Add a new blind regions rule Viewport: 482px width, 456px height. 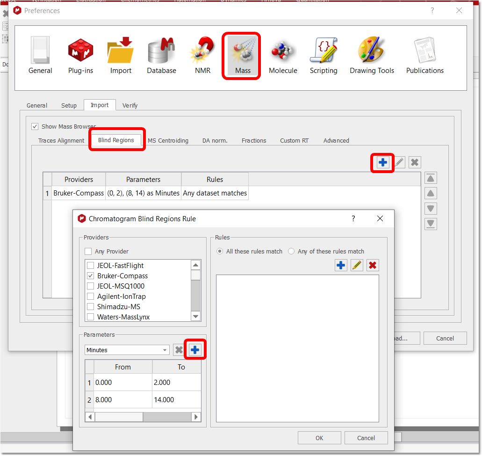[382, 162]
